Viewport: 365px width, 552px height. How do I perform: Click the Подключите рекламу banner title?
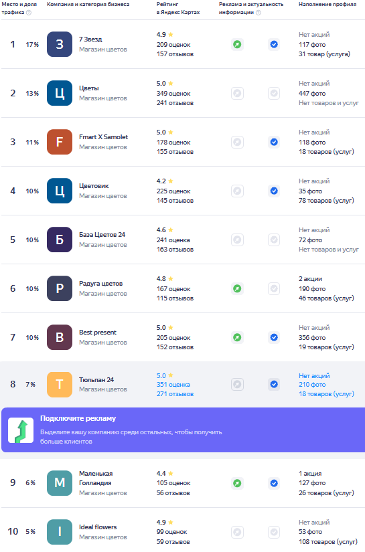[78, 419]
